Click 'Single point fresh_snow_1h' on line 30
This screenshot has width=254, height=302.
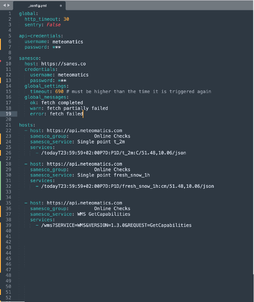[114, 175]
